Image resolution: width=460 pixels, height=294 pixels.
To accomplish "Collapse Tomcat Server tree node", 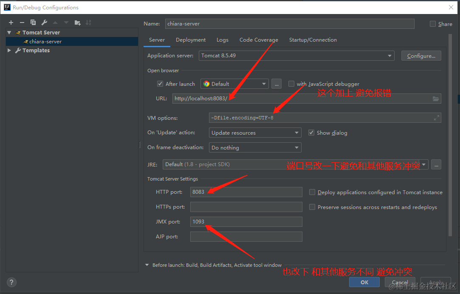I will point(9,33).
